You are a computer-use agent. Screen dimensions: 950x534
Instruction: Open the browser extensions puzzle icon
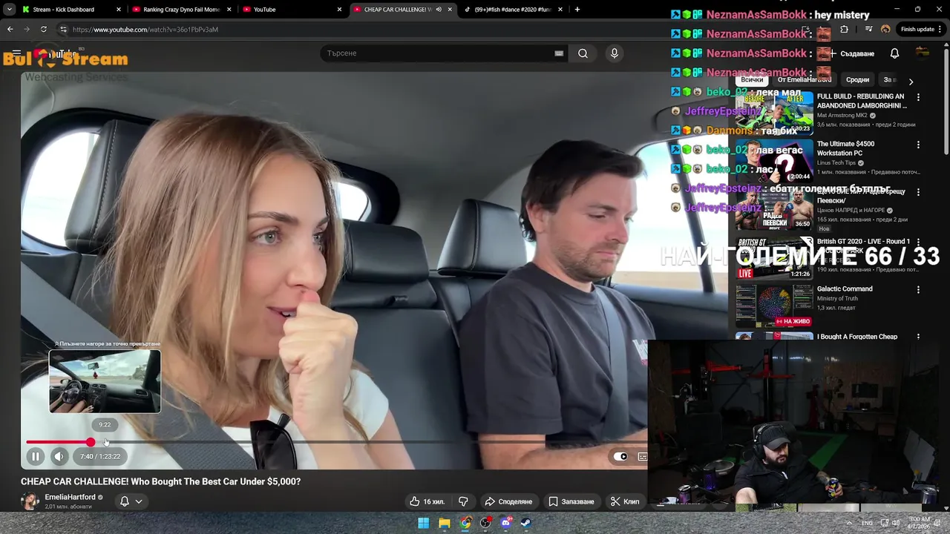(x=844, y=29)
